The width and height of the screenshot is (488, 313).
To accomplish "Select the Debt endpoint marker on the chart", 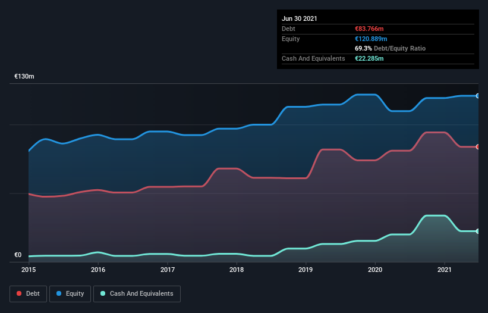I will pyautogui.click(x=478, y=147).
